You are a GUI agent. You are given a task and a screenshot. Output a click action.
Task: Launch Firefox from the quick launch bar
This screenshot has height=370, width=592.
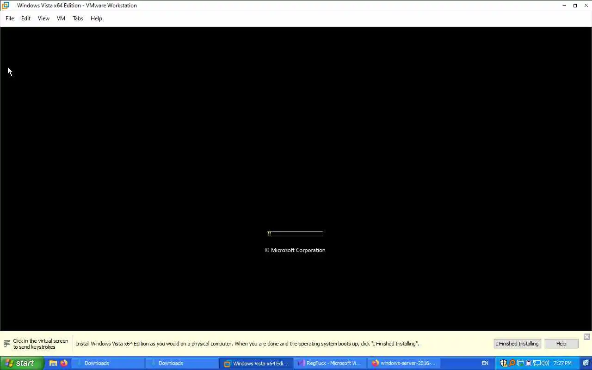64,363
